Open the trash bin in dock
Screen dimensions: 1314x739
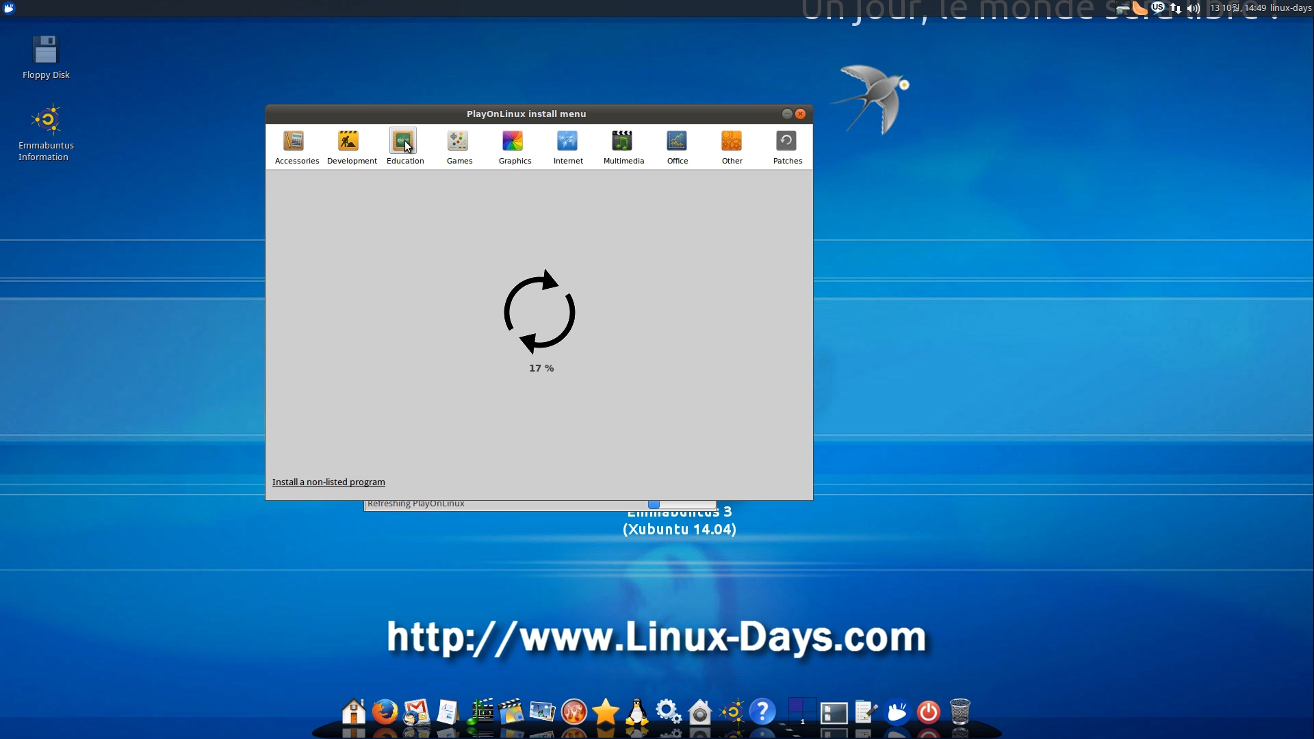(960, 712)
